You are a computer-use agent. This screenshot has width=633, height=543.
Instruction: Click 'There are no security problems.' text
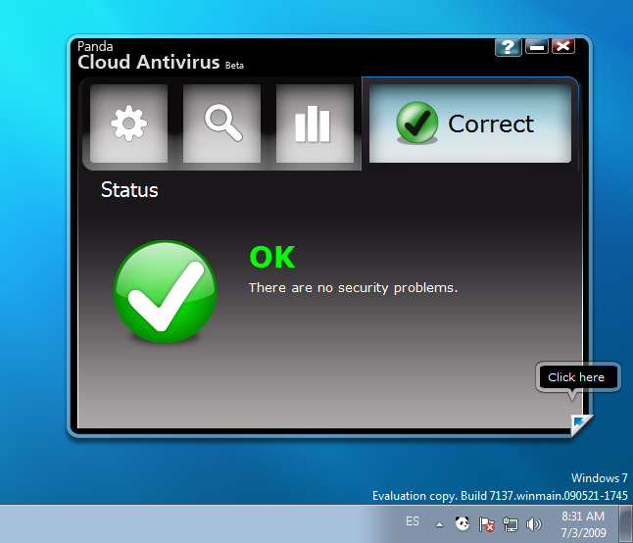(353, 288)
